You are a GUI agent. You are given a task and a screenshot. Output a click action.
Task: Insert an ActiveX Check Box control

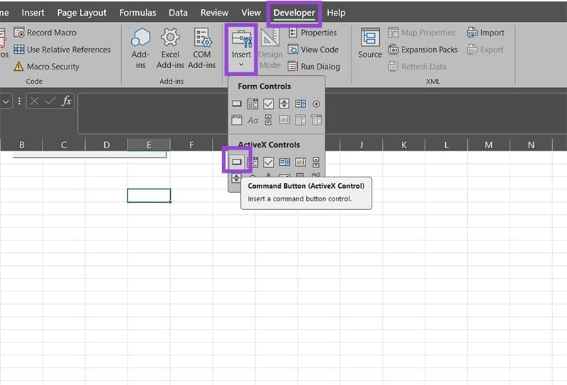[x=269, y=162]
